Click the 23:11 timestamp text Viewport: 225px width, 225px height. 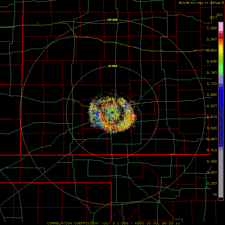pos(174,223)
